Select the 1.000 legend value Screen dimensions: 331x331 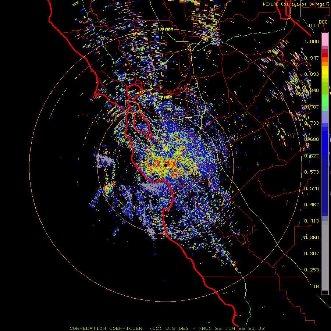[312, 41]
